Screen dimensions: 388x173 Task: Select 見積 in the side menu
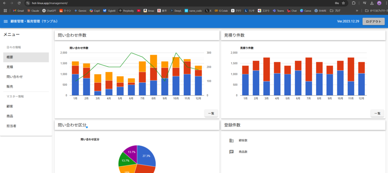tap(26, 67)
